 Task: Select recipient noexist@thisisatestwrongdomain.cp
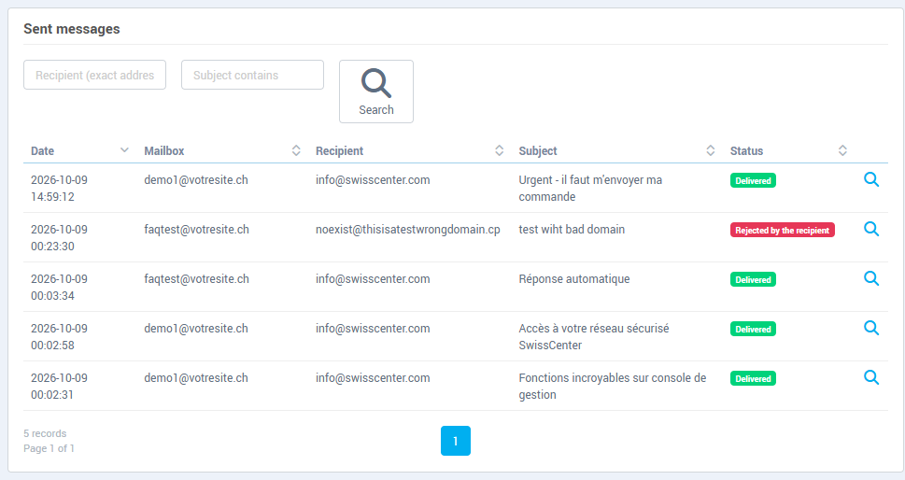tap(407, 230)
